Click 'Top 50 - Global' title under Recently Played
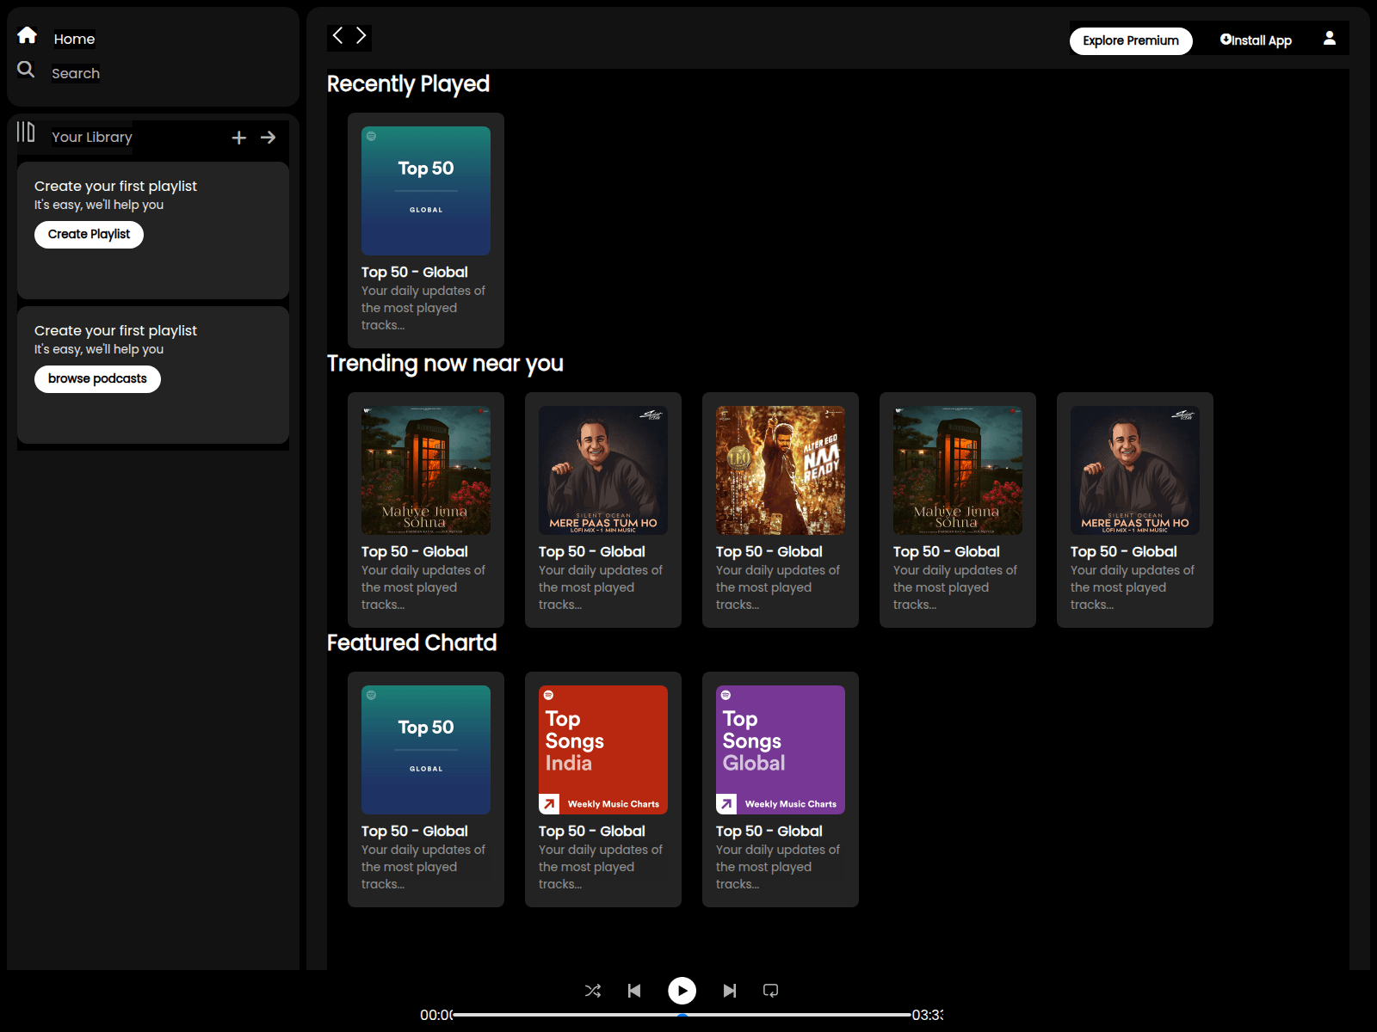This screenshot has width=1377, height=1032. click(x=415, y=272)
